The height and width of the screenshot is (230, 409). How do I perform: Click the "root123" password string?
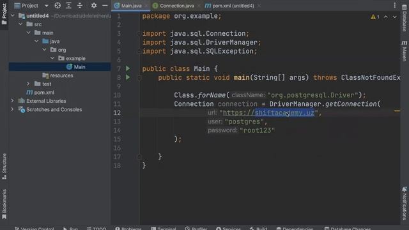click(257, 130)
